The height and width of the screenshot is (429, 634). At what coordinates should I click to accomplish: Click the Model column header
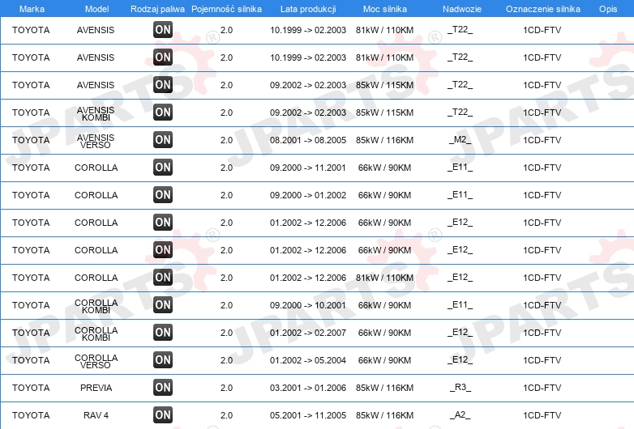(x=96, y=9)
